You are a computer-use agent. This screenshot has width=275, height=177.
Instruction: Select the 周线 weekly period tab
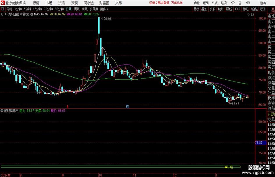pos(77,9)
